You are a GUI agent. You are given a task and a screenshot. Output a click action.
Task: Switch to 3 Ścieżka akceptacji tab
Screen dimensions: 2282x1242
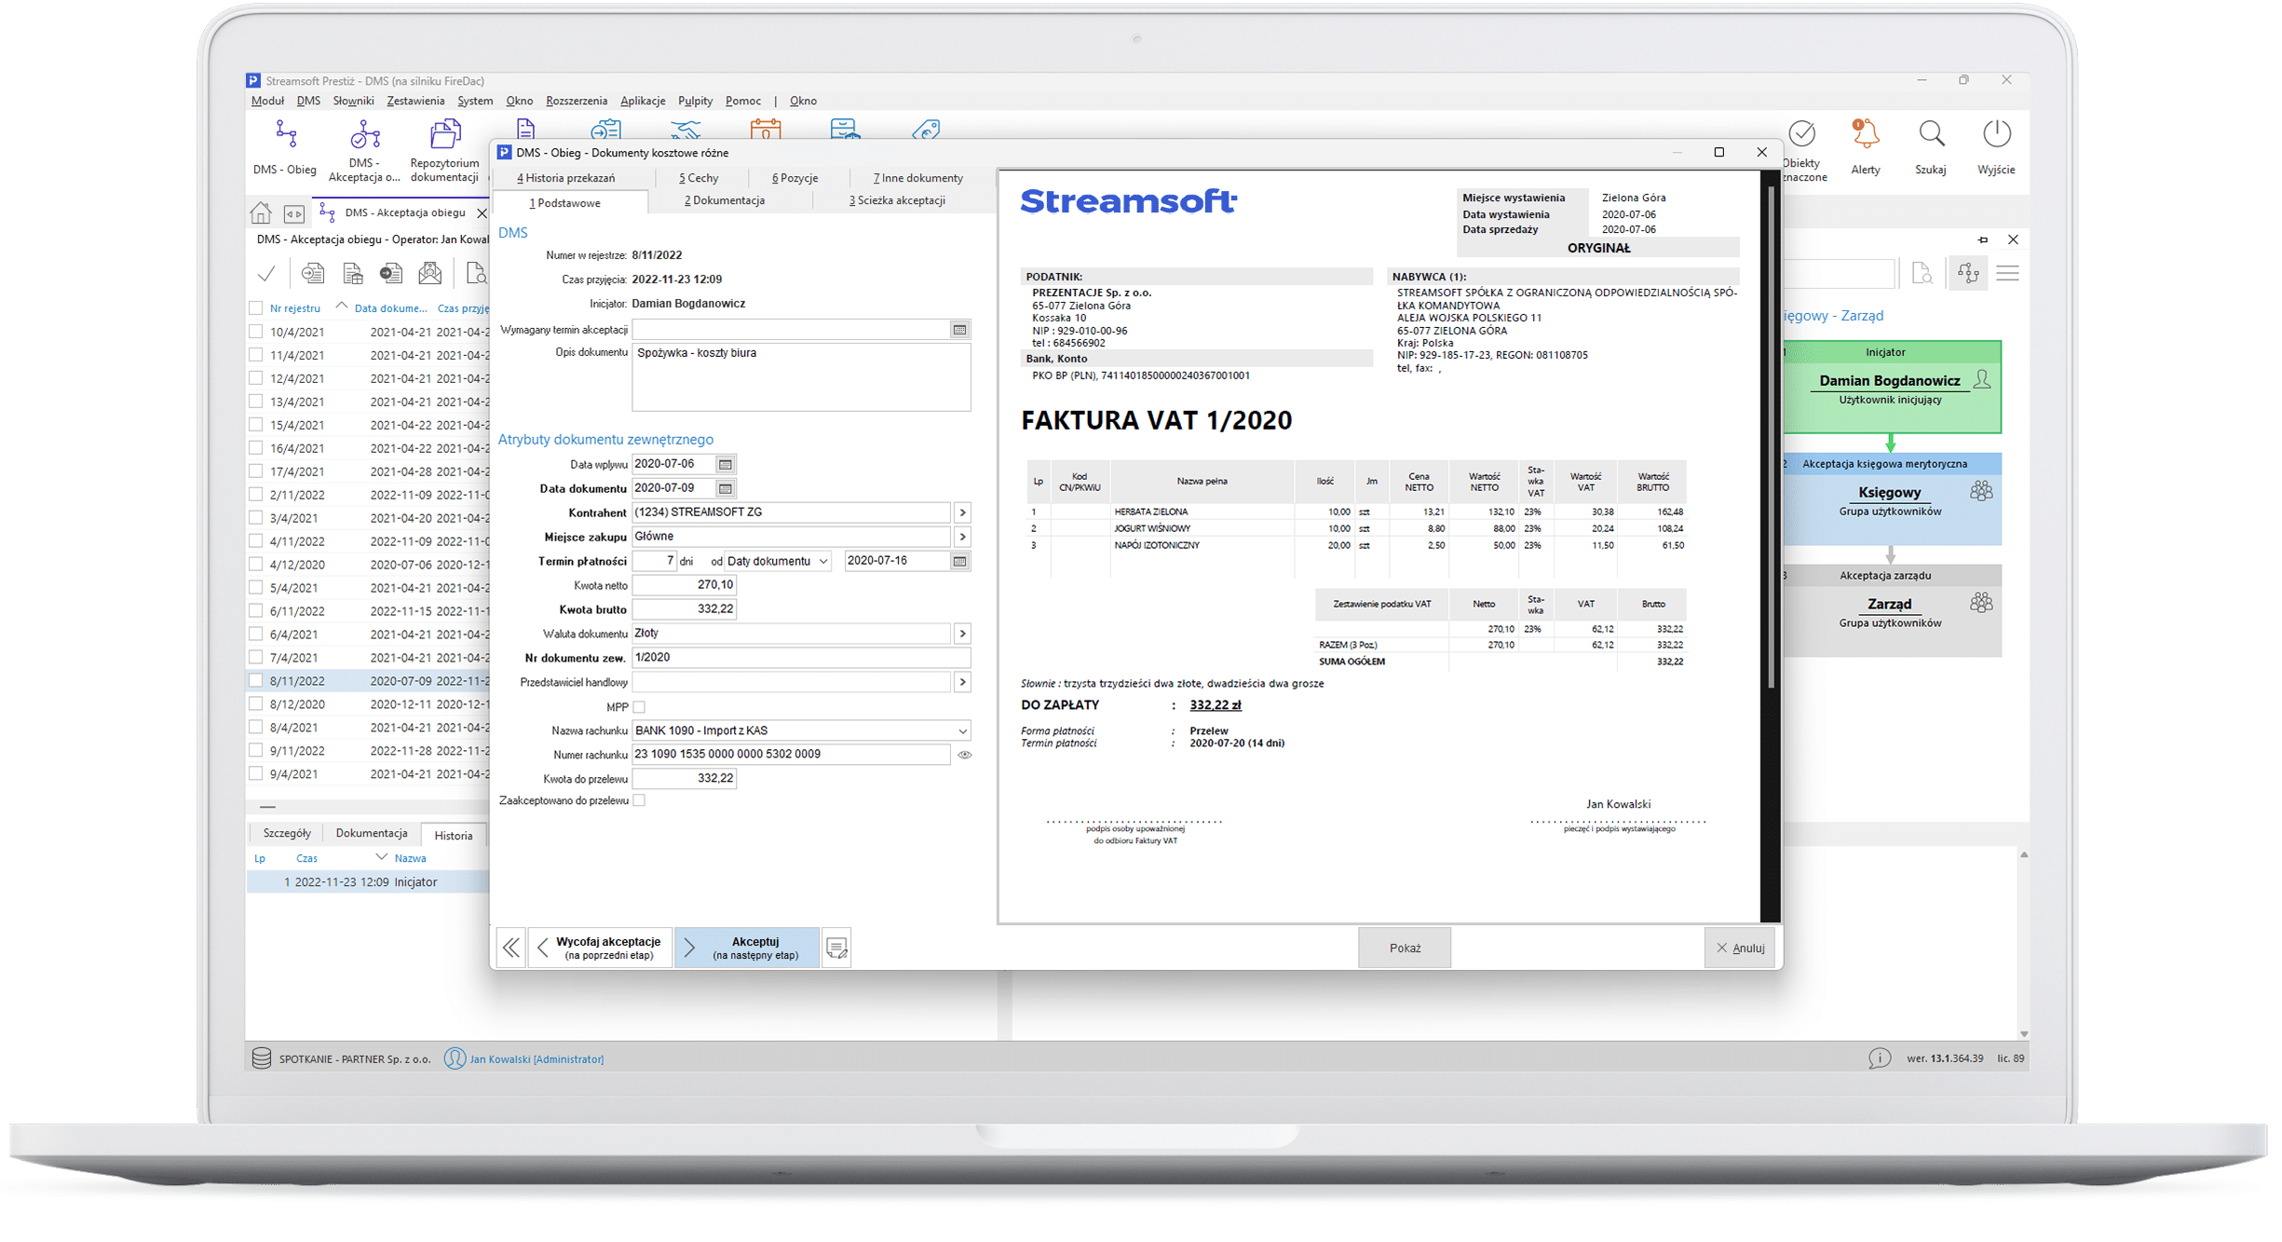897,200
